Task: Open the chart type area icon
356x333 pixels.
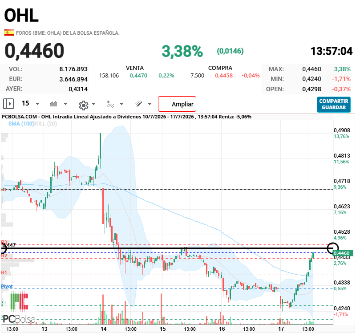Action: click(53, 104)
